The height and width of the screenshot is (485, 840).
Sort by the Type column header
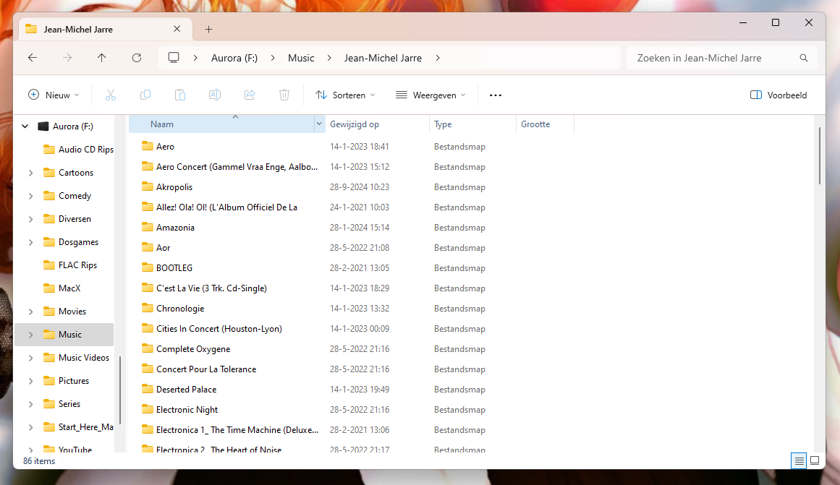pyautogui.click(x=472, y=124)
